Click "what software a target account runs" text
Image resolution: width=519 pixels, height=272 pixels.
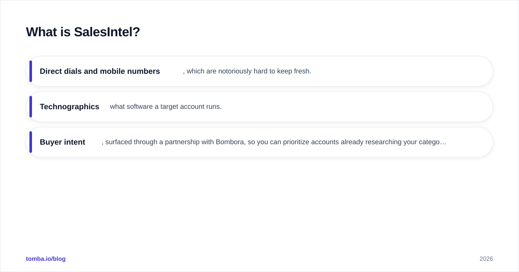165,107
